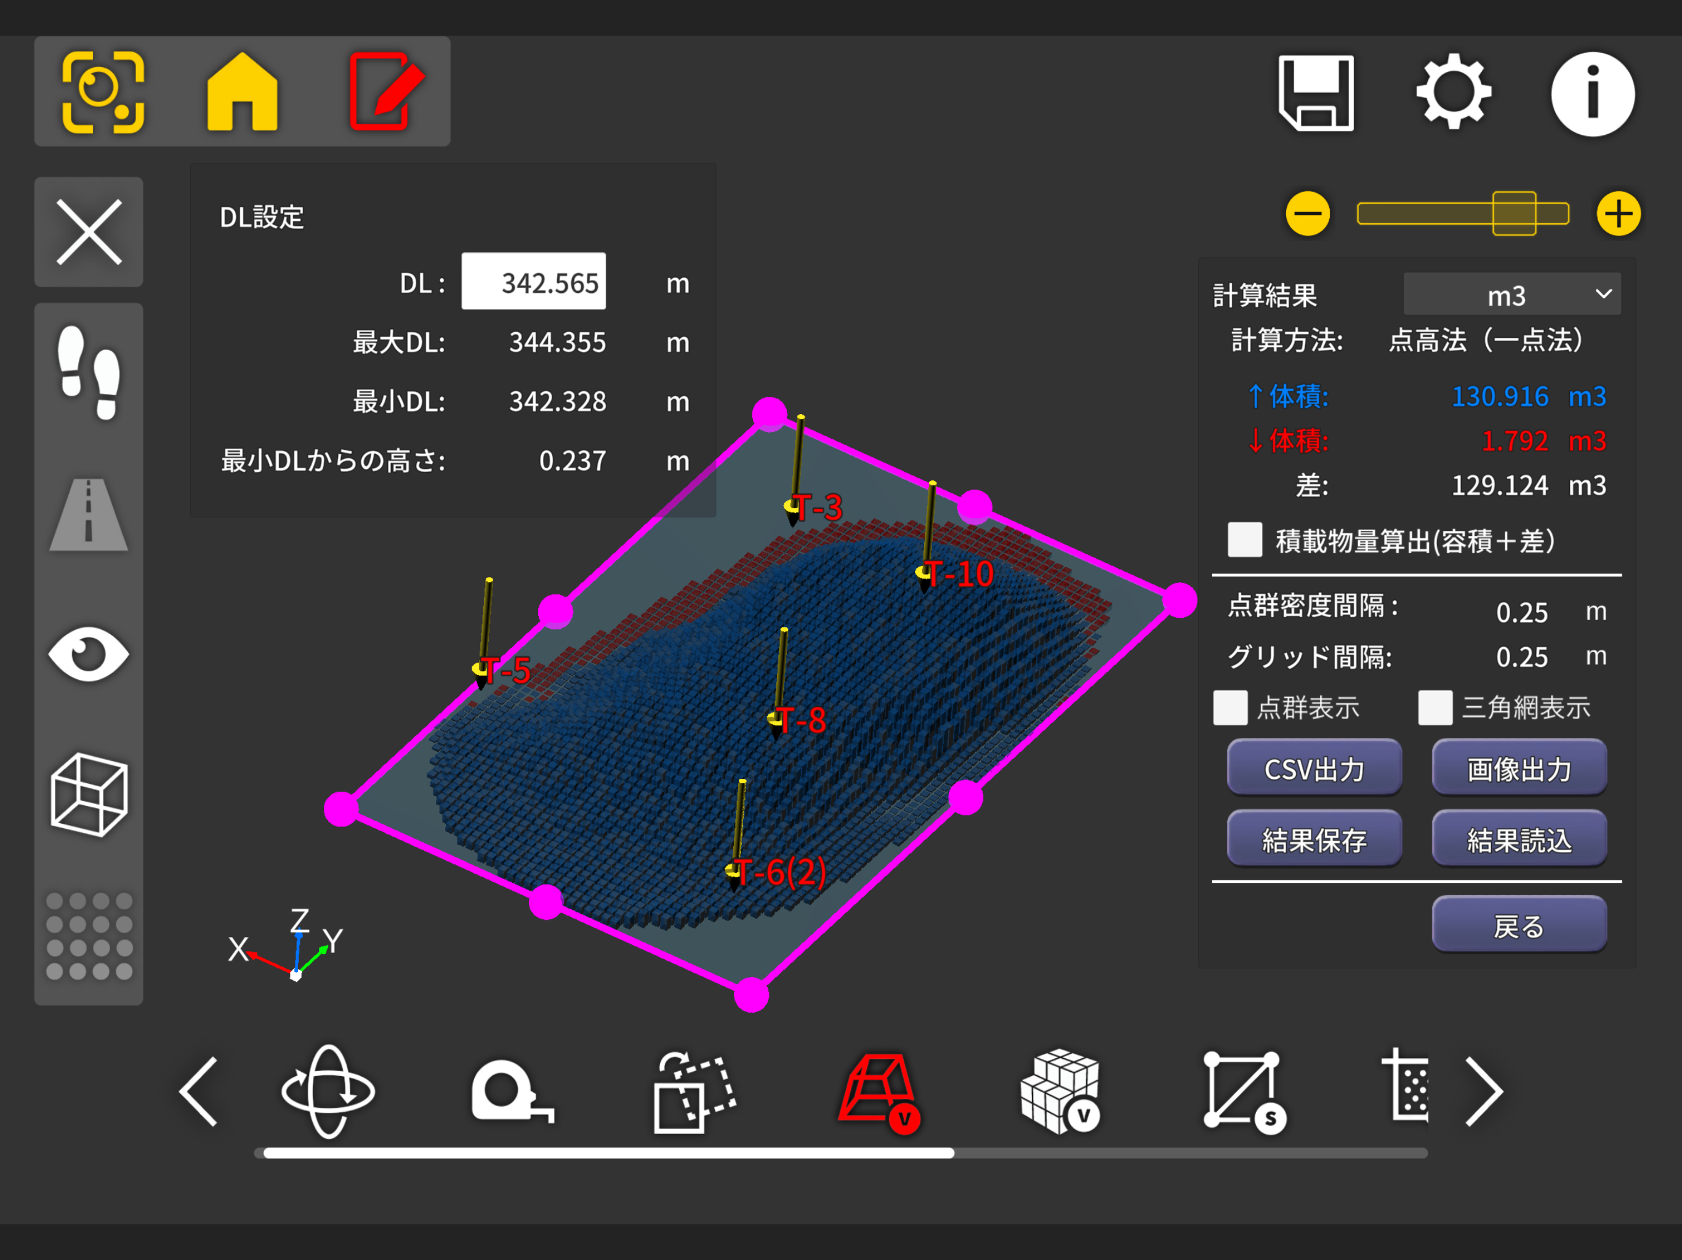This screenshot has width=1682, height=1260.
Task: Click the CSV出力 button
Action: [1314, 768]
